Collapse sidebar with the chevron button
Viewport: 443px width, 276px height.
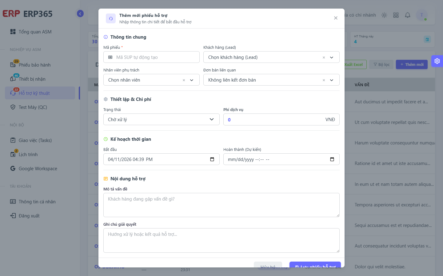80,13
